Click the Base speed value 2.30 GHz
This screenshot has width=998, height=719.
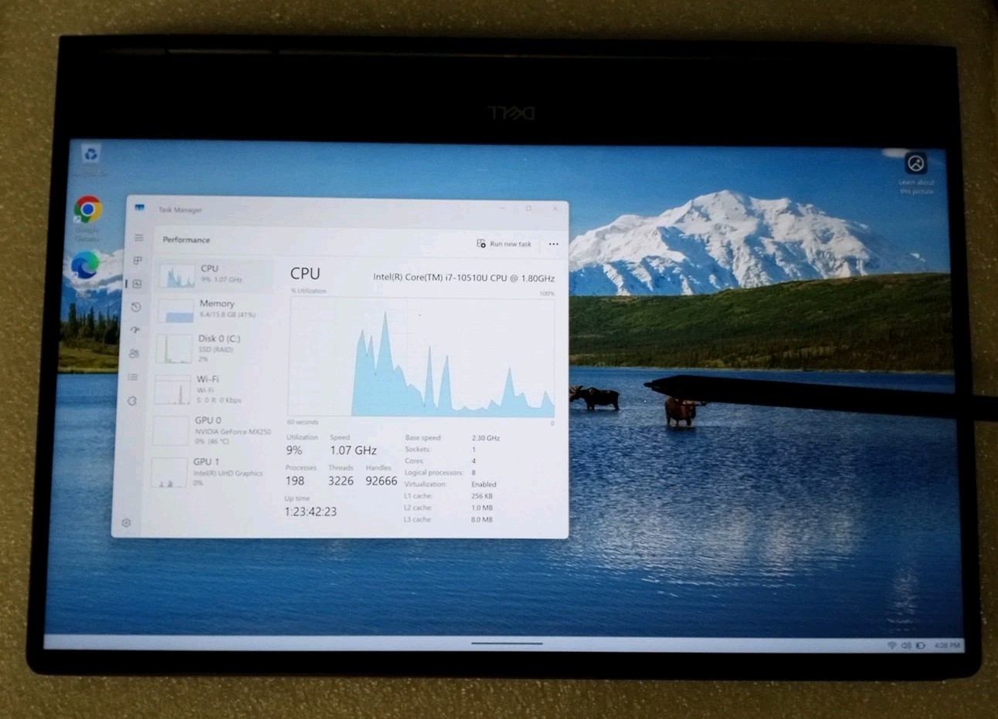[x=485, y=438]
